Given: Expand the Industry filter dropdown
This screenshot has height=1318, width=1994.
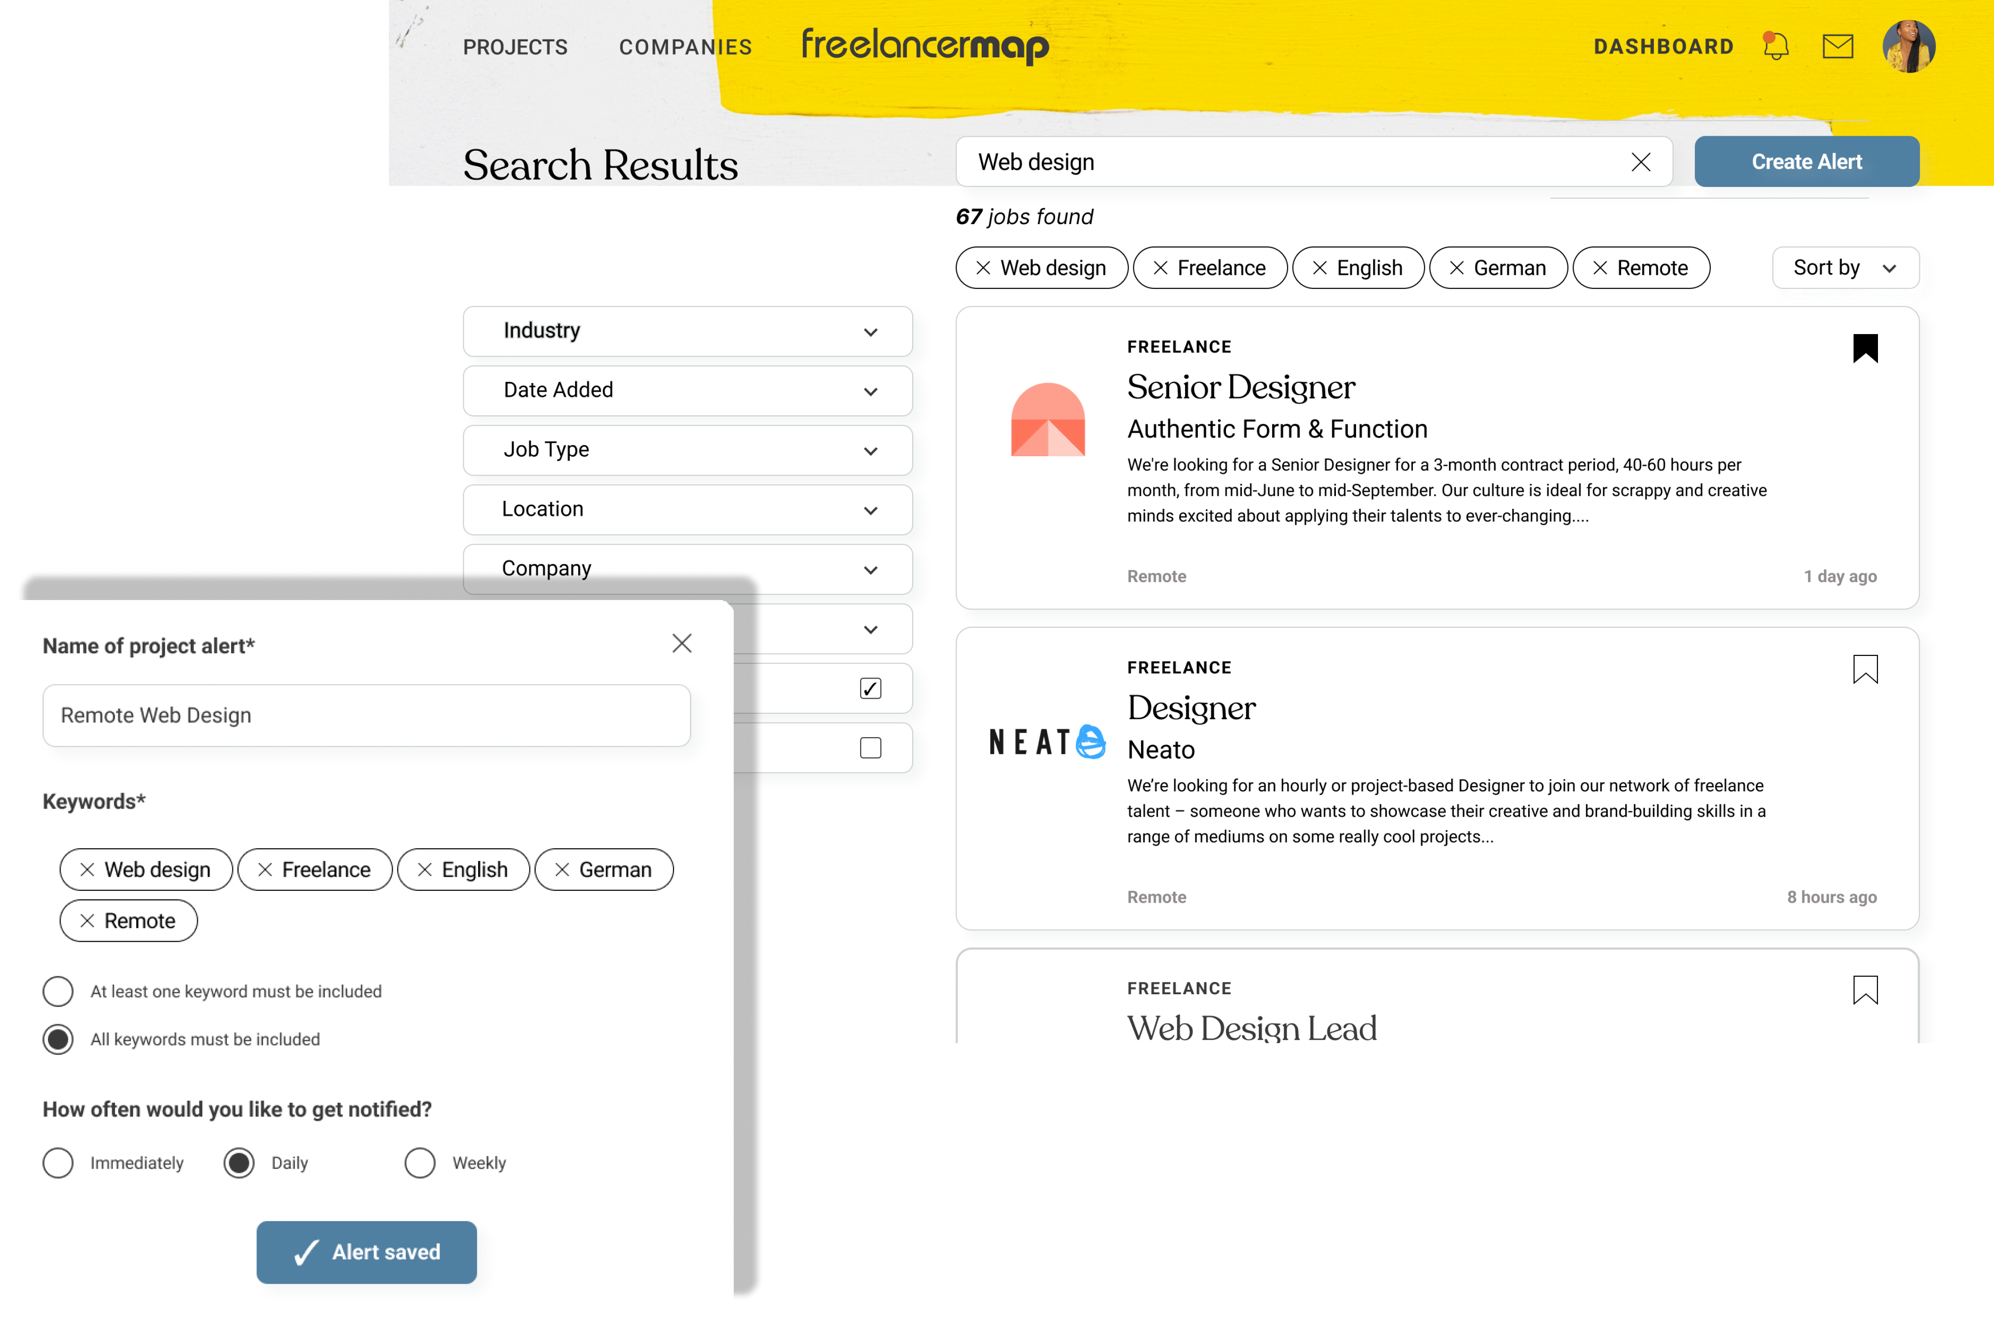Looking at the screenshot, I should pyautogui.click(x=687, y=331).
